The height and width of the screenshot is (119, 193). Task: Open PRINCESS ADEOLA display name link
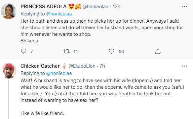pos(44,7)
